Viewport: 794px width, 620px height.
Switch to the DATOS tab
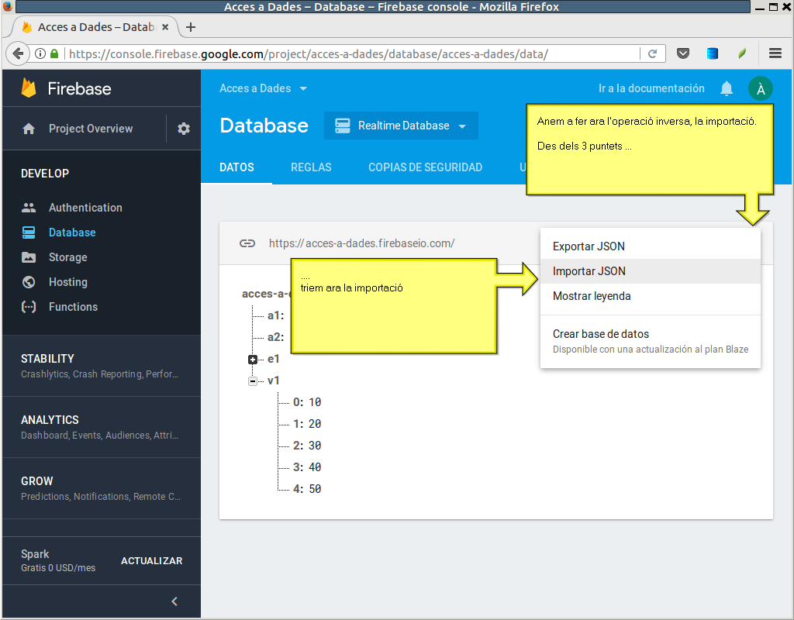(x=236, y=167)
